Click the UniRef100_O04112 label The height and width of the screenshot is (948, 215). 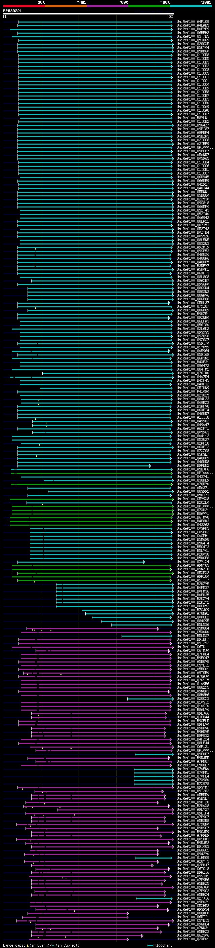pos(193,436)
